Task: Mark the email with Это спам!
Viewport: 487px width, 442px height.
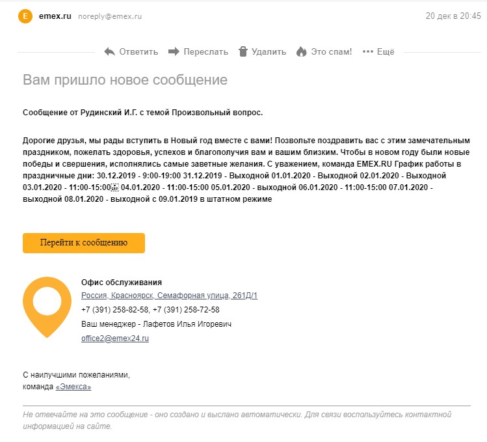Action: tap(332, 51)
